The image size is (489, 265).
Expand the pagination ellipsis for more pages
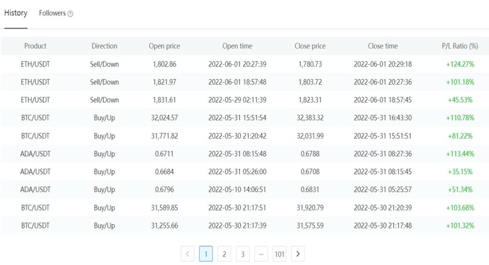pos(261,254)
